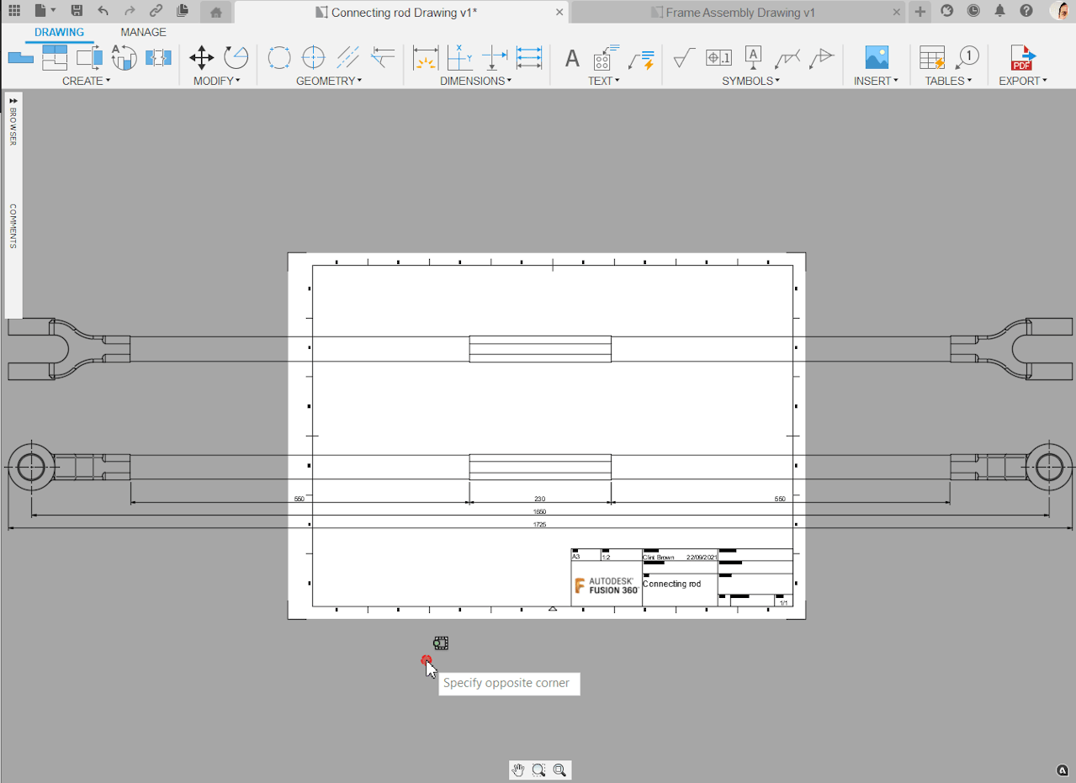Screen dimensions: 1076x783
Task: Expand the GEOMETRY dropdown
Action: tap(329, 81)
